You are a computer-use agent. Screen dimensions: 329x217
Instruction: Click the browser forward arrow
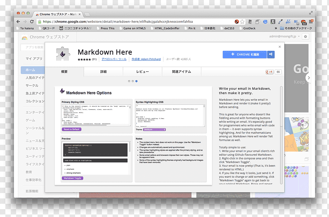25,21
